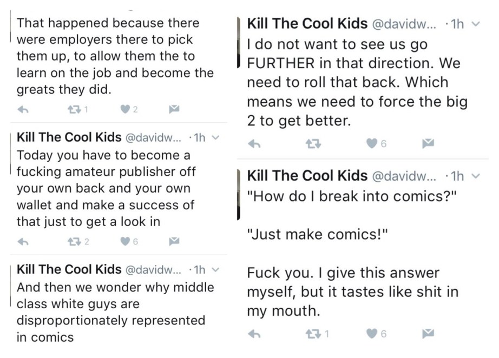Reply to the "amateur publisher" tweet

coord(22,241)
